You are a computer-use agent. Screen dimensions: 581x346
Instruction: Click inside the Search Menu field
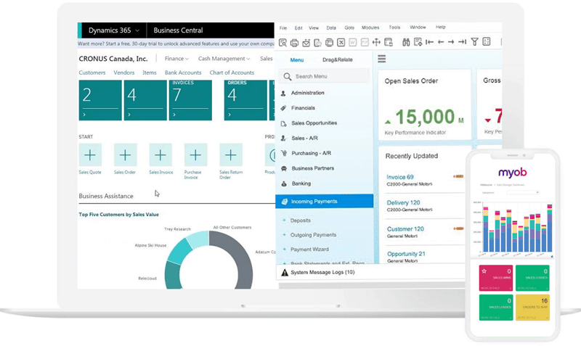tap(324, 77)
